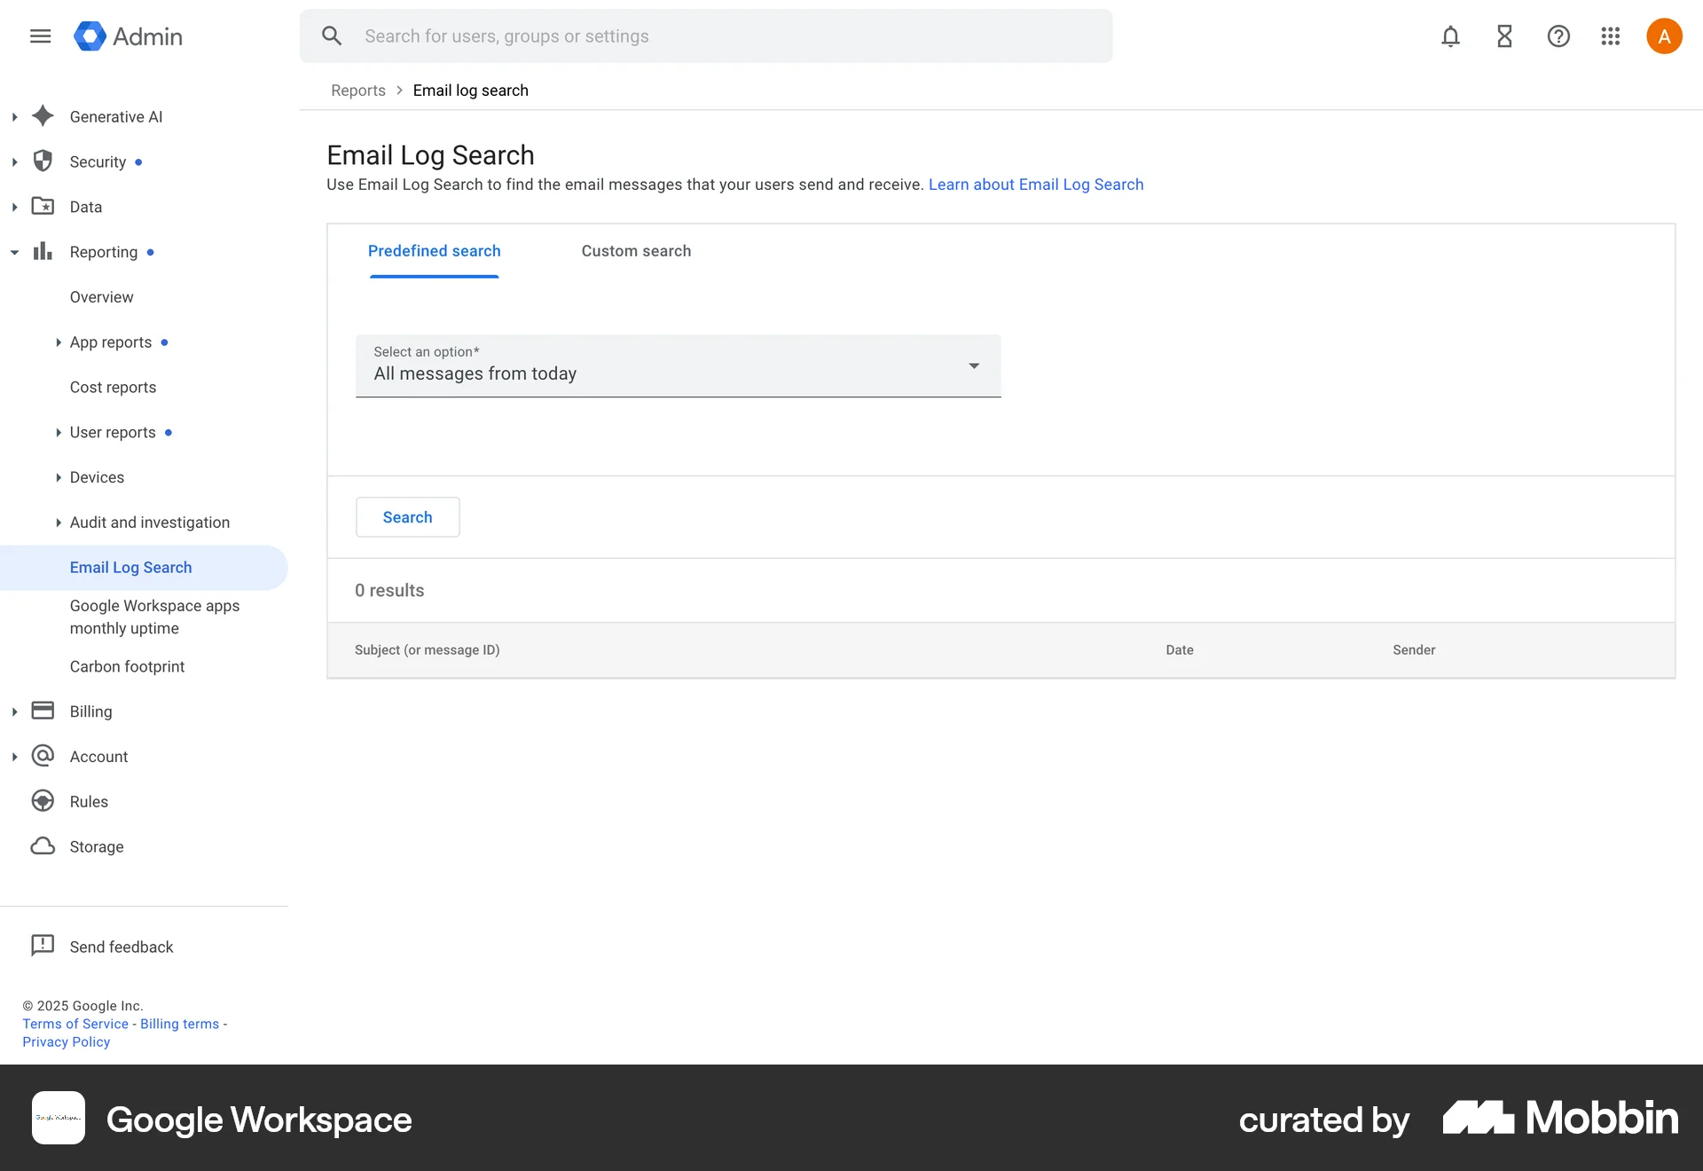Click the session timer hourglass icon
The width and height of the screenshot is (1703, 1171).
point(1503,35)
